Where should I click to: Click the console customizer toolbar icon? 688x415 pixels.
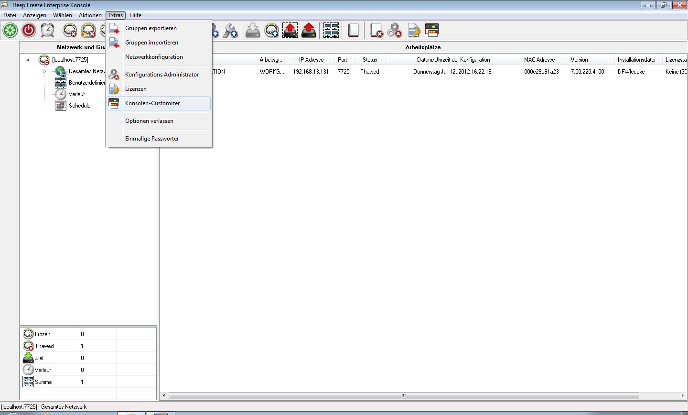[432, 30]
